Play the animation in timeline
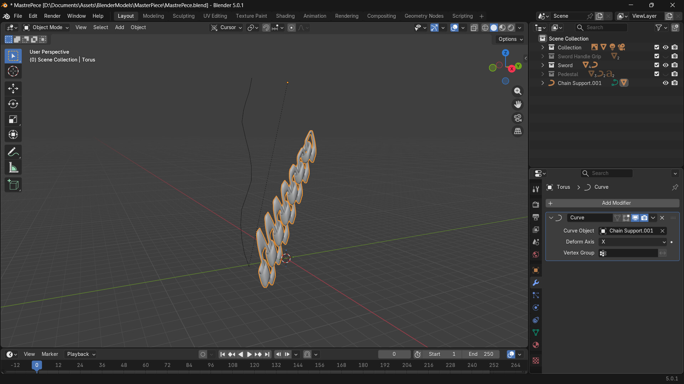The height and width of the screenshot is (384, 684). pyautogui.click(x=249, y=354)
